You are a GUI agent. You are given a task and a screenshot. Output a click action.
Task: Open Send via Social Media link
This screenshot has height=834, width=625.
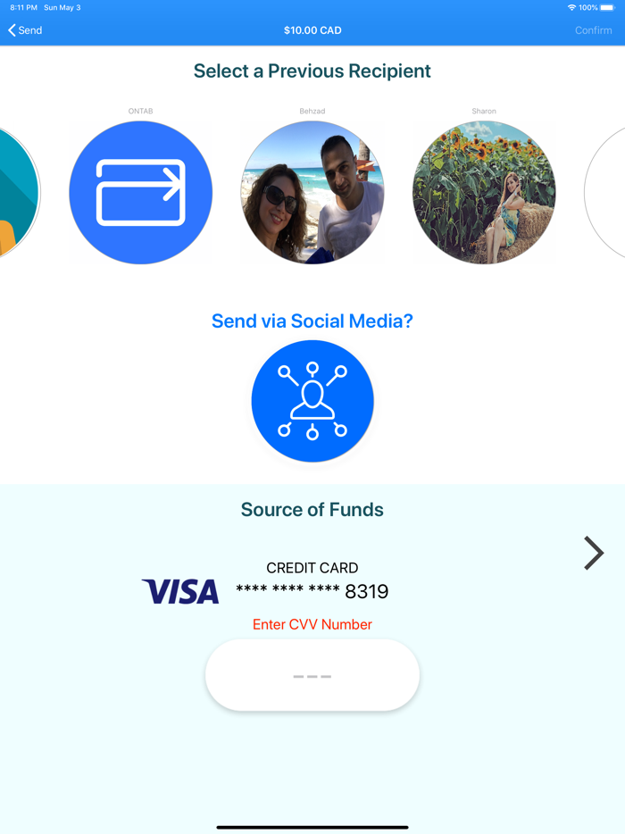tap(312, 321)
